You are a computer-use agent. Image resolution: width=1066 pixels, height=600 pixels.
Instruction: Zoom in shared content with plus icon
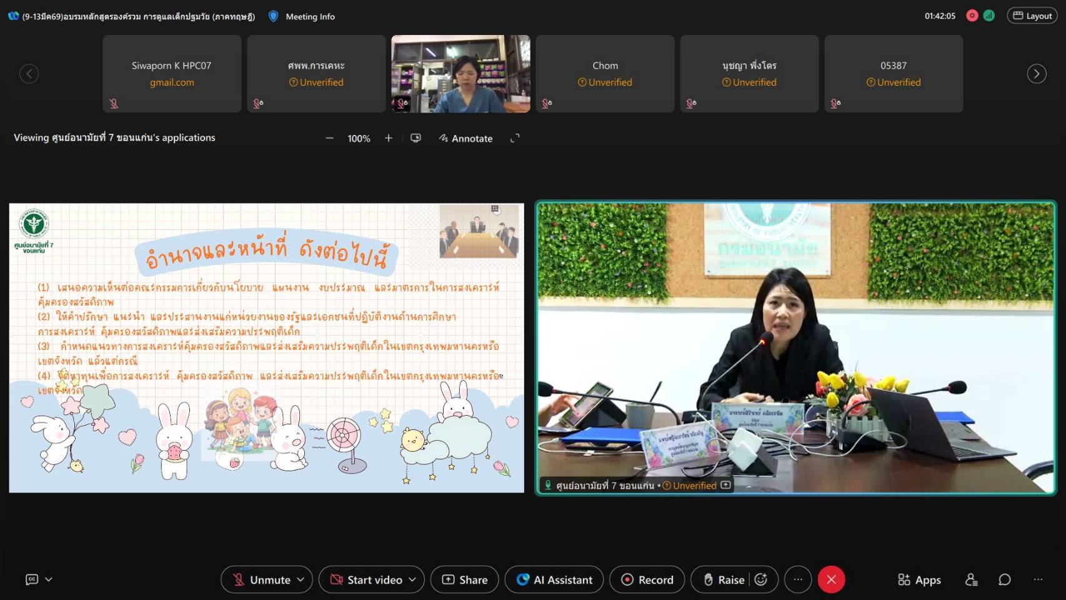pos(388,138)
